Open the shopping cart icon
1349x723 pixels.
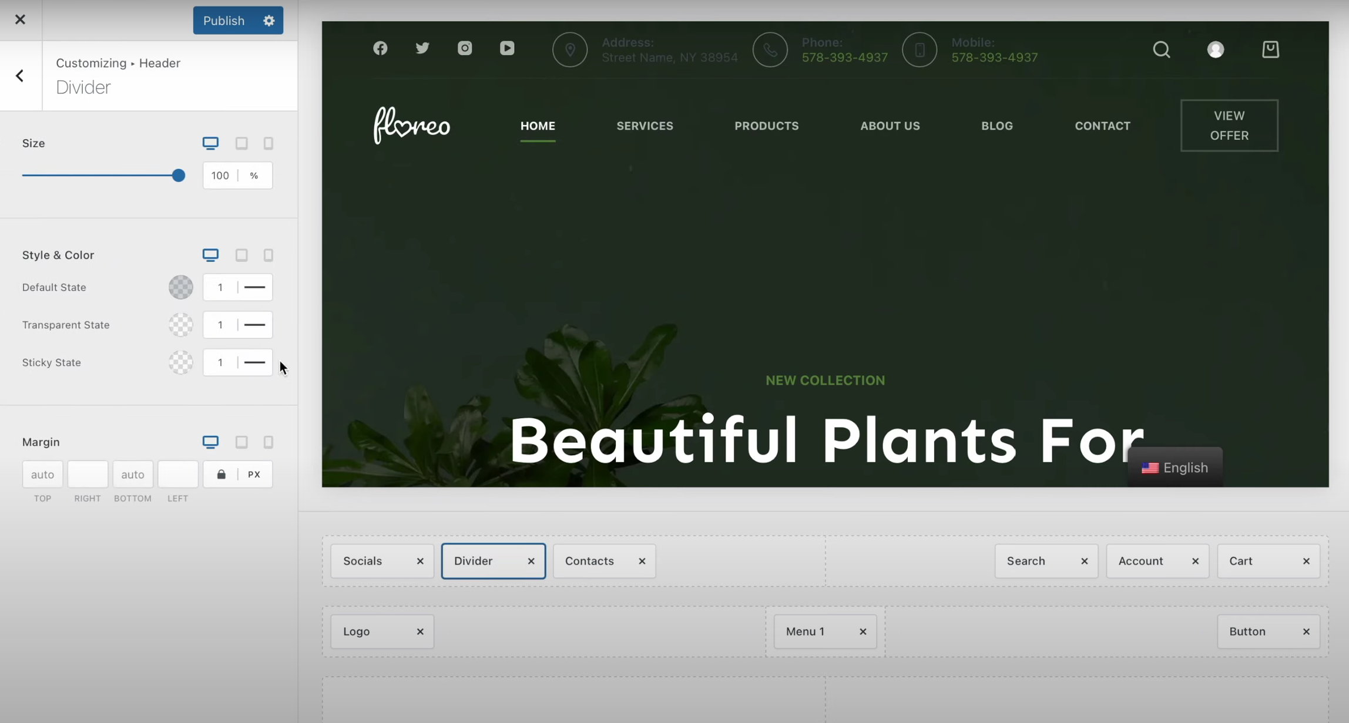1270,49
